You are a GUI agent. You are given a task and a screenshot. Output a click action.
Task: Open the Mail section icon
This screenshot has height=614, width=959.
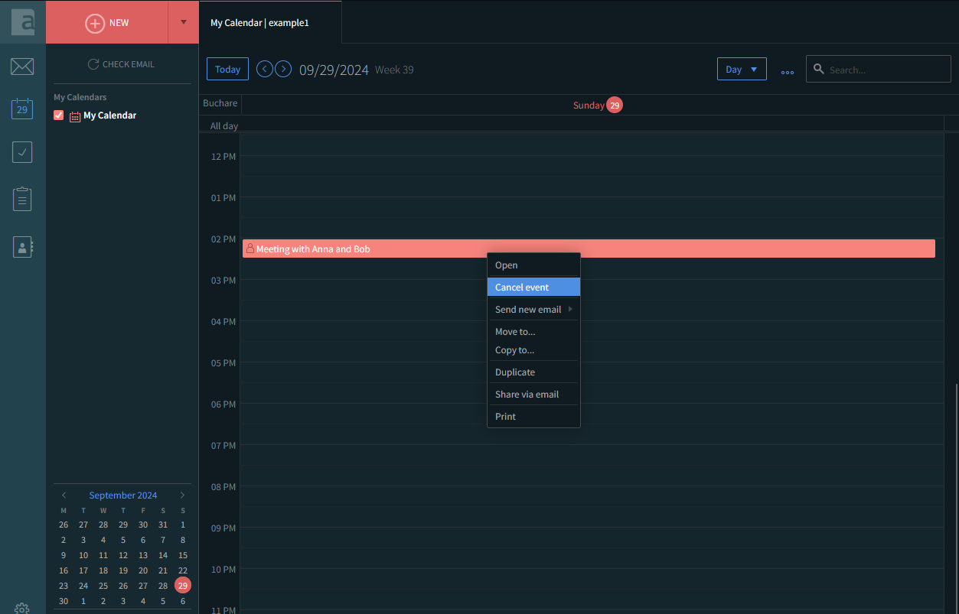22,67
